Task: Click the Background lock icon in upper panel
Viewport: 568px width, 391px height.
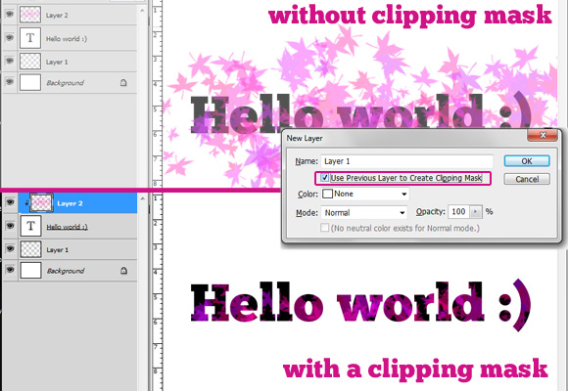Action: tap(123, 83)
